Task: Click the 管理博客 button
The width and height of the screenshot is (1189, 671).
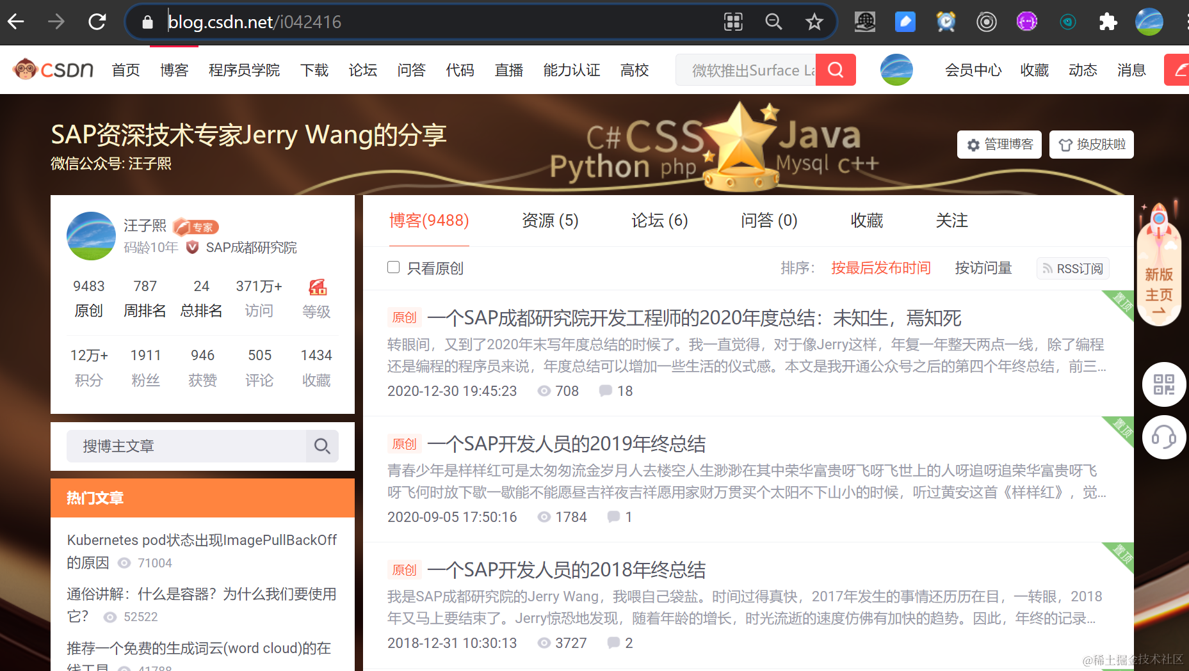Action: pyautogui.click(x=999, y=145)
